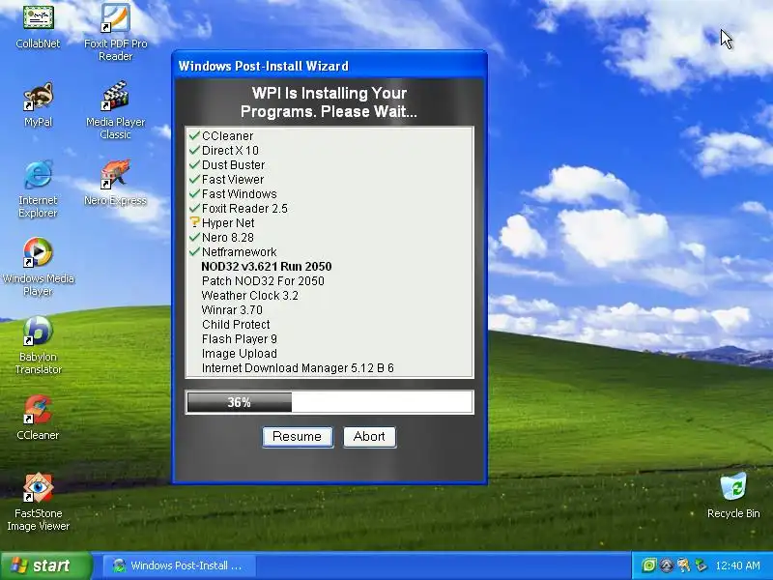
Task: Open the CollabNet desktop icon
Action: [38, 17]
